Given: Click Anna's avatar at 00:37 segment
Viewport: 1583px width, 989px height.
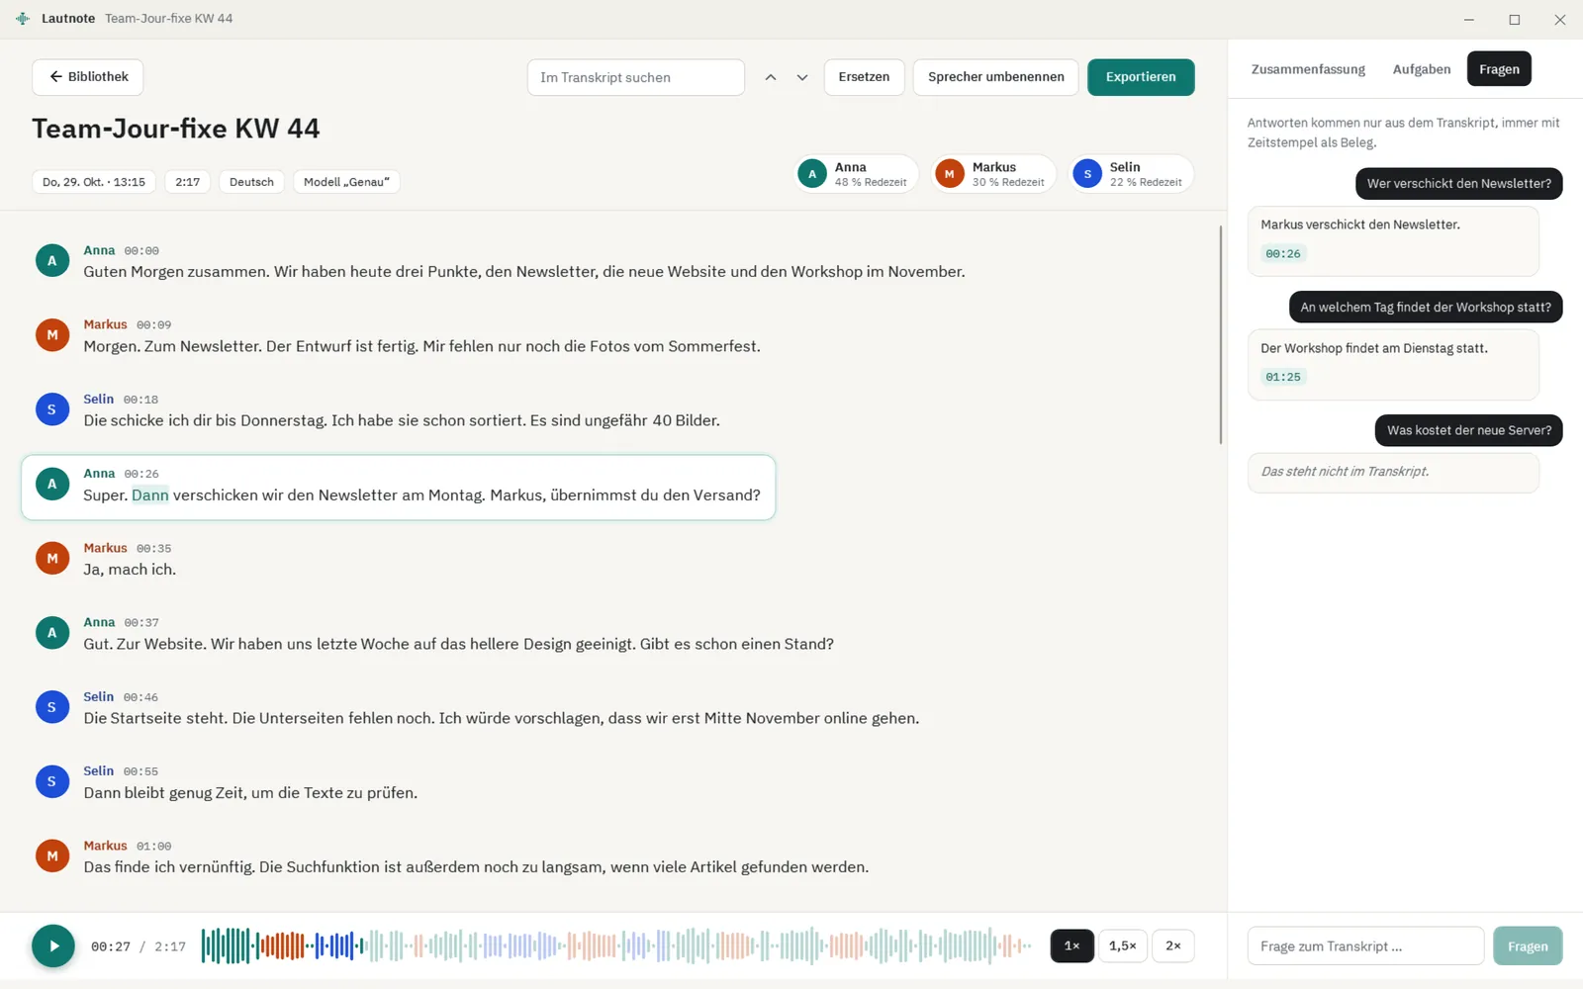Looking at the screenshot, I should coord(52,633).
